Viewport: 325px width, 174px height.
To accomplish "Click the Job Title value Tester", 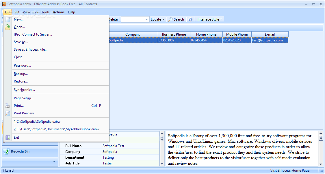I will pos(107,163).
